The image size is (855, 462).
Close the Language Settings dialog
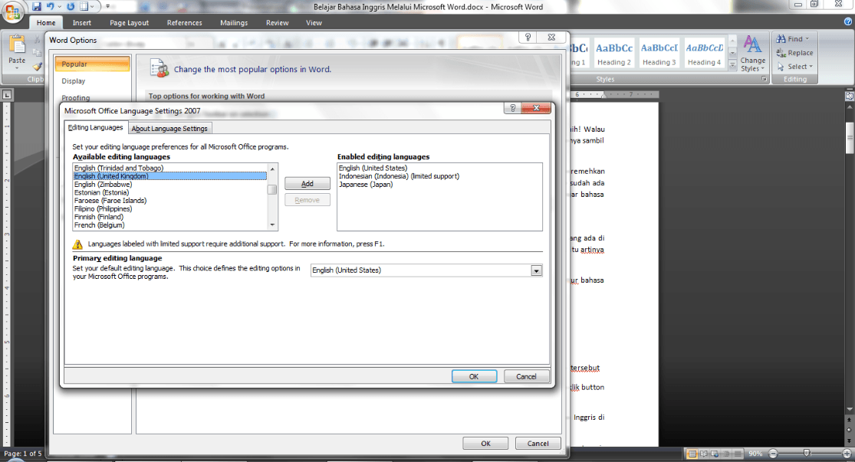click(536, 108)
